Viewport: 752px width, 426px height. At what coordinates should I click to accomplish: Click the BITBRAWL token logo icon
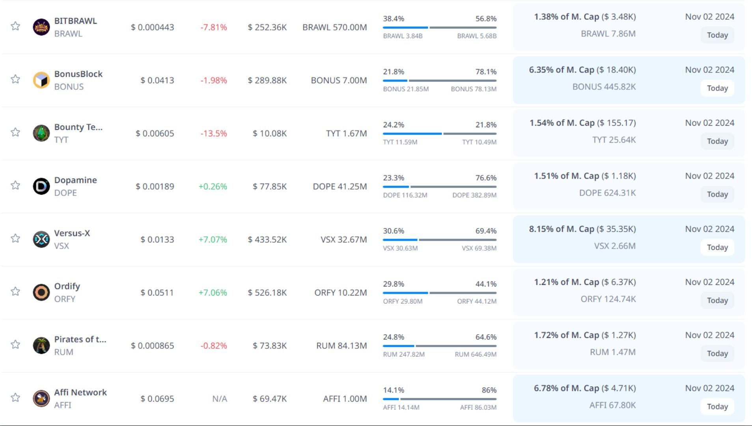tap(41, 27)
